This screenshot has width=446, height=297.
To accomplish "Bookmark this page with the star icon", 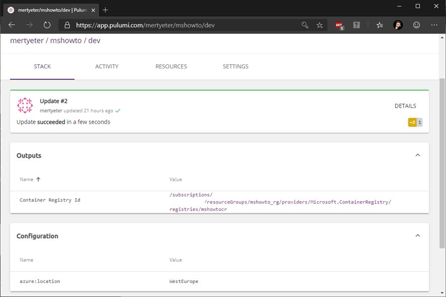I will (x=320, y=25).
